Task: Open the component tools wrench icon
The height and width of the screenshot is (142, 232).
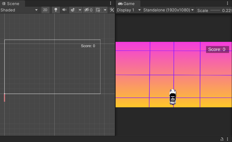Action: point(112,10)
